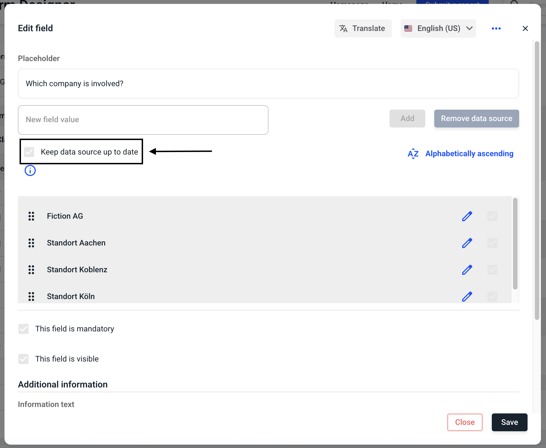Viewport: 546px width, 448px height.
Task: Click the Translate button
Action: [363, 28]
